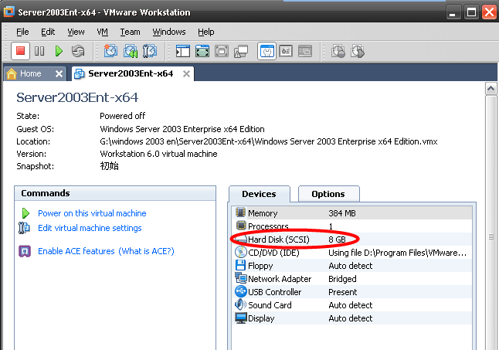The image size is (499, 350).
Task: Click the Display monitor device icon
Action: 241,318
